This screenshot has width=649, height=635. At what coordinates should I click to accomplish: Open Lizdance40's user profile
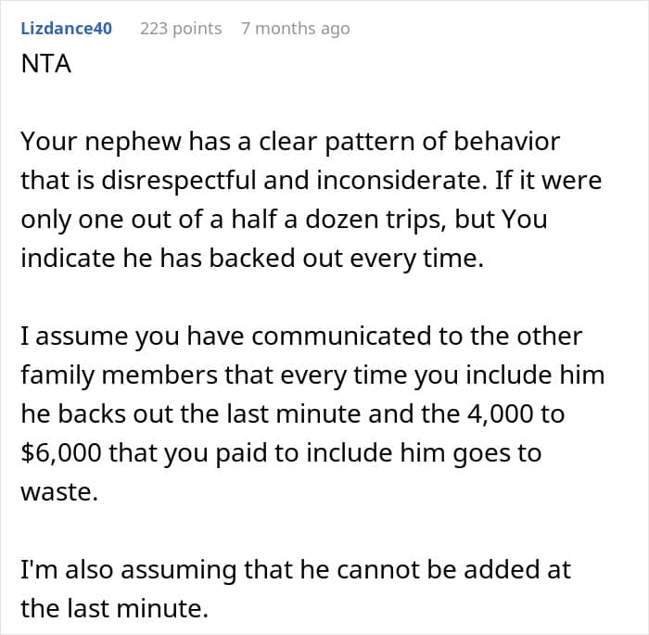(66, 28)
